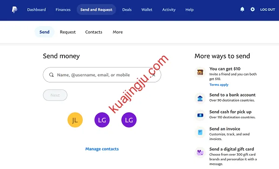279x169 pixels.
Task: Click LOG OUT
Action: pyautogui.click(x=268, y=10)
